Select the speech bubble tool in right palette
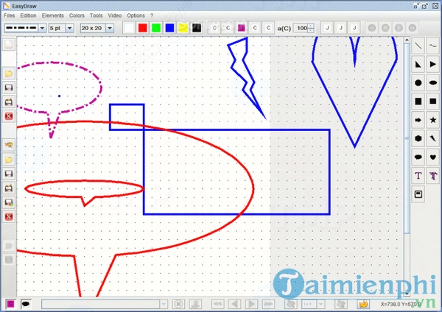Screen dimensions: 442x312 click(x=418, y=157)
